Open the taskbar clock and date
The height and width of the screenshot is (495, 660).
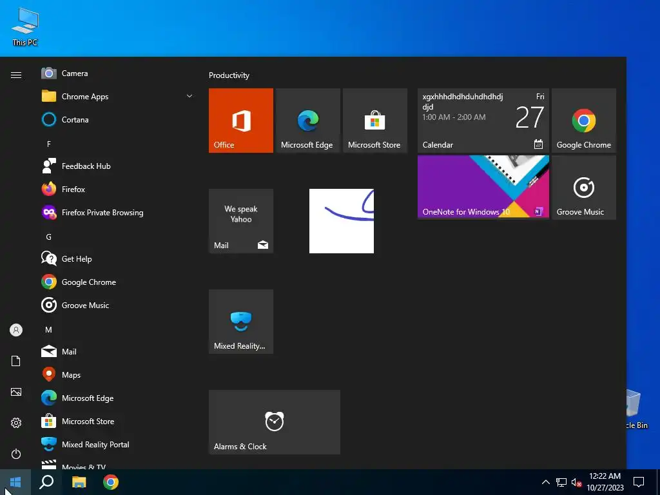(605, 482)
